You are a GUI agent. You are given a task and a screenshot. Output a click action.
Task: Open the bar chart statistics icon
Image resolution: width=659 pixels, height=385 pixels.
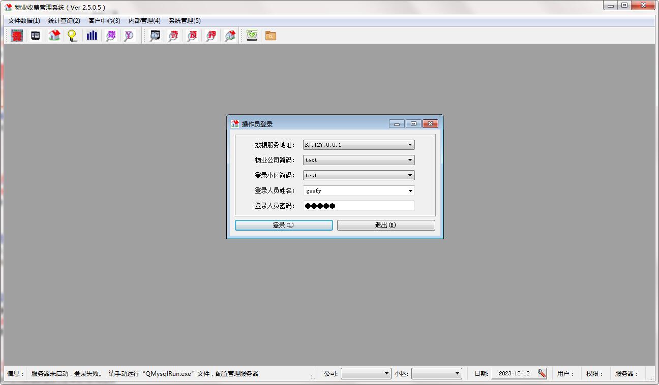point(92,36)
